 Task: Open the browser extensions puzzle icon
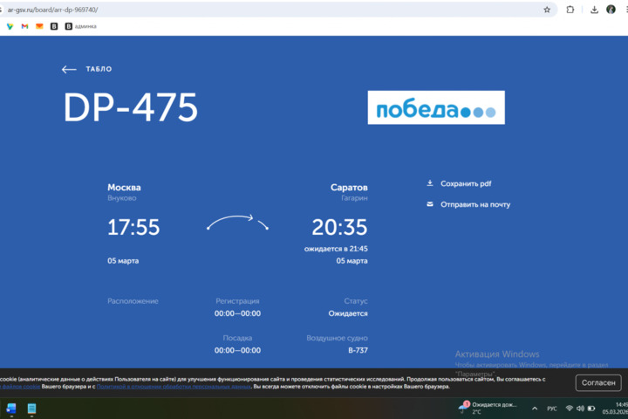coord(570,10)
